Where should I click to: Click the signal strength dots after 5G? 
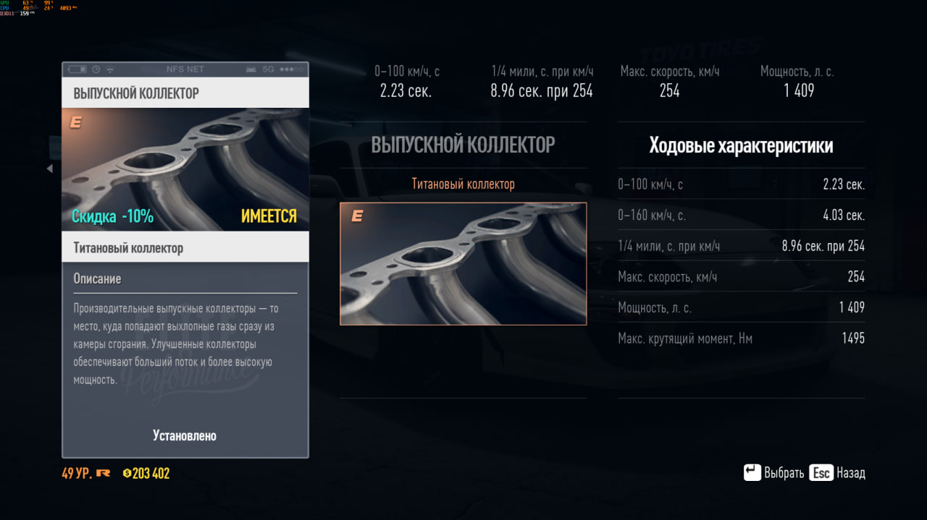pos(291,69)
